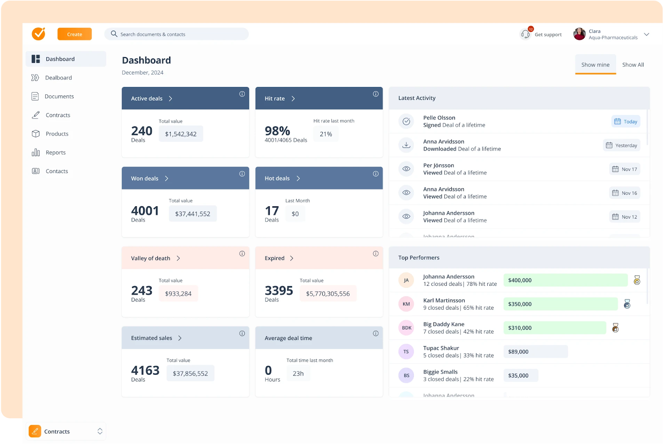Click Johanna Andersson's gold medal icon

click(x=637, y=280)
